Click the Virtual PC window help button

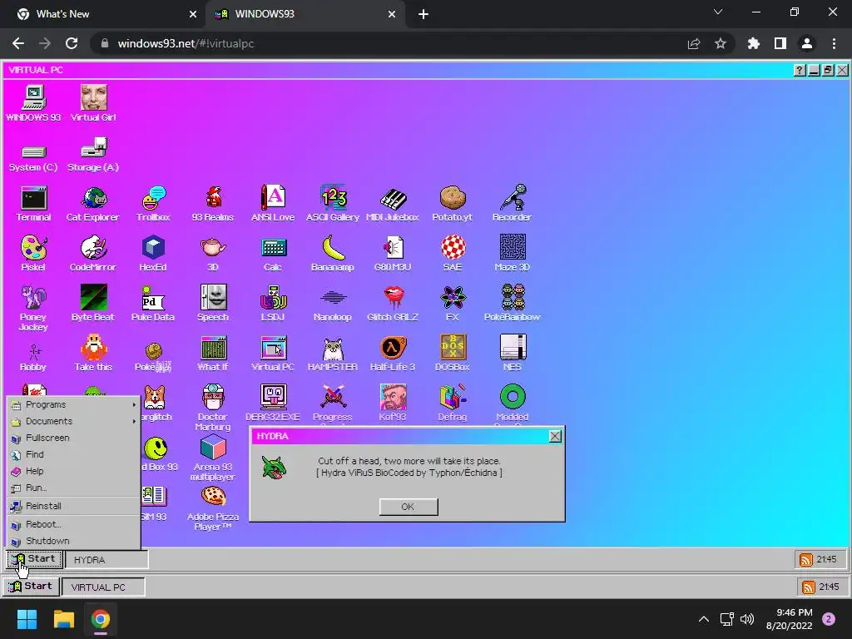[x=800, y=70]
